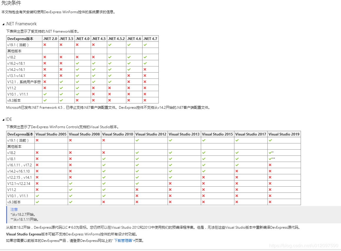The height and width of the screenshot is (251, 341).
Task: Select the v14.2-v16.1.10 row label
Action: pyautogui.click(x=19, y=171)
